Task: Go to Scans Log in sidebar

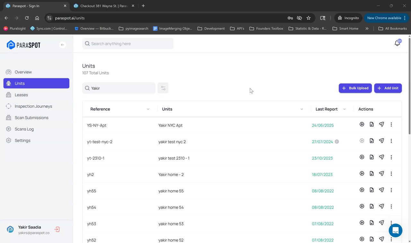Action: [24, 129]
